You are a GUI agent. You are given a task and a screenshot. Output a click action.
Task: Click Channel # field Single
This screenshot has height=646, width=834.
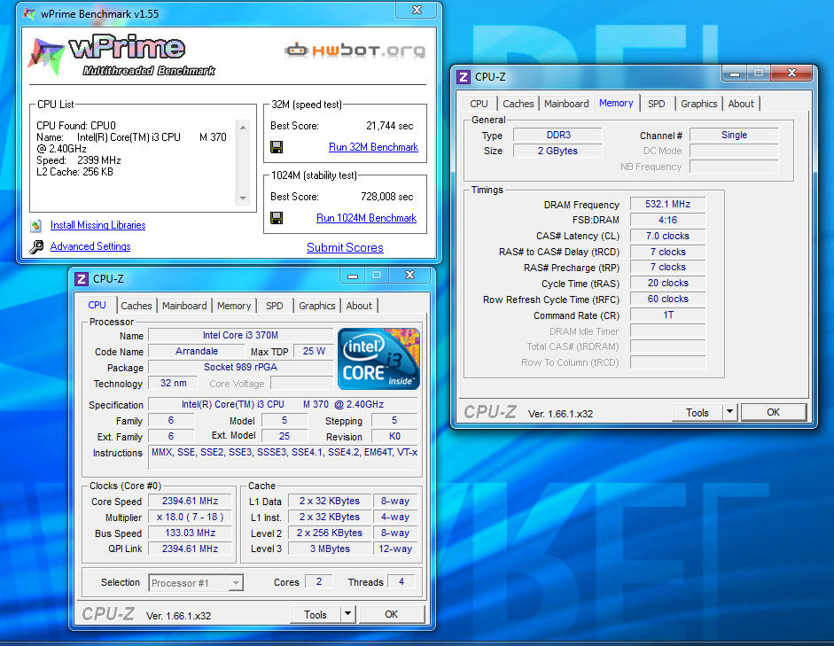[734, 135]
